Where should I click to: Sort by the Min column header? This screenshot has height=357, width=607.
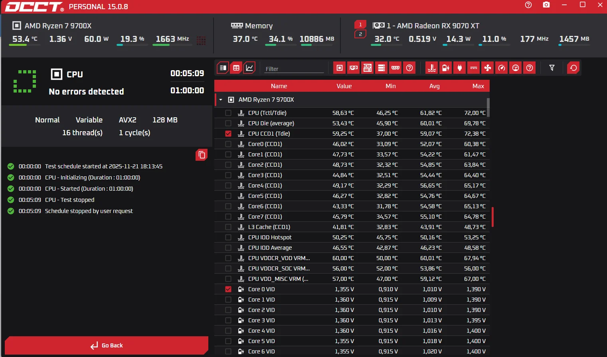(391, 86)
